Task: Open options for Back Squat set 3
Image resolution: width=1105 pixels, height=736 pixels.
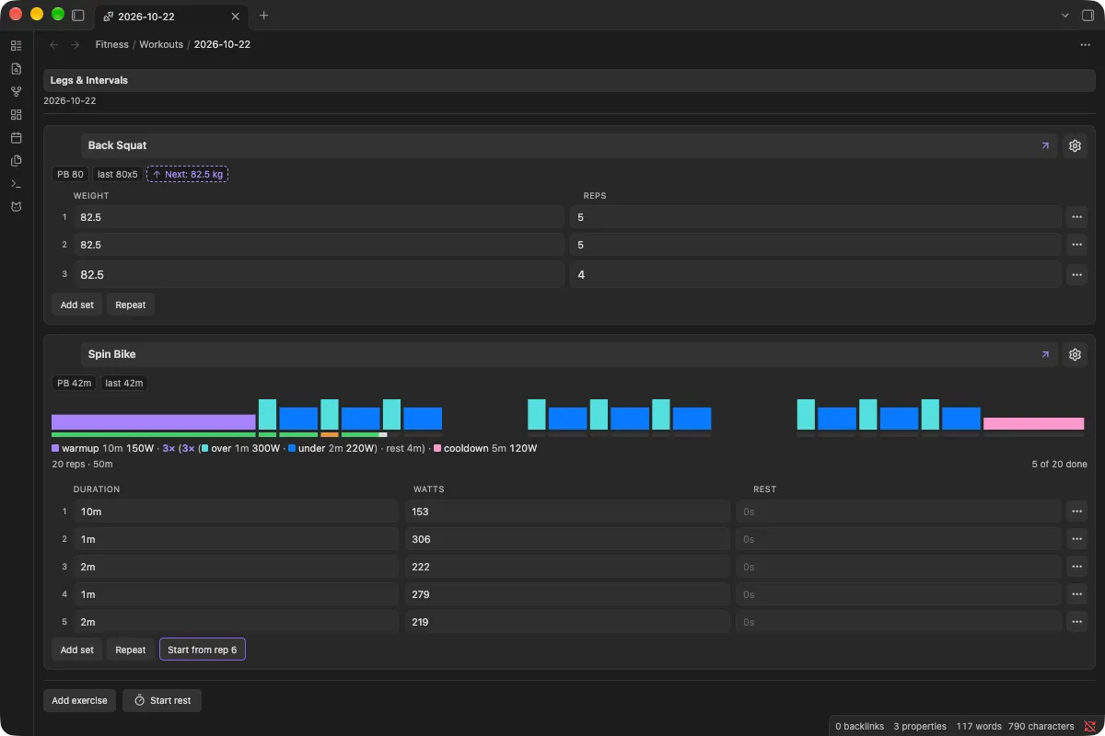Action: click(1076, 274)
